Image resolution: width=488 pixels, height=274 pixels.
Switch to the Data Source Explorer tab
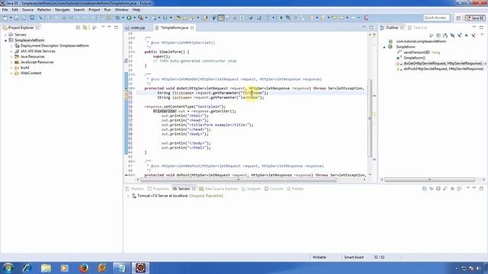tap(218, 189)
